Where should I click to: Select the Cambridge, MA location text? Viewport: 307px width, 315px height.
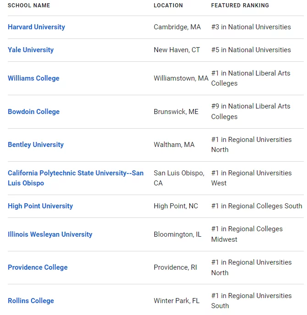(x=177, y=27)
